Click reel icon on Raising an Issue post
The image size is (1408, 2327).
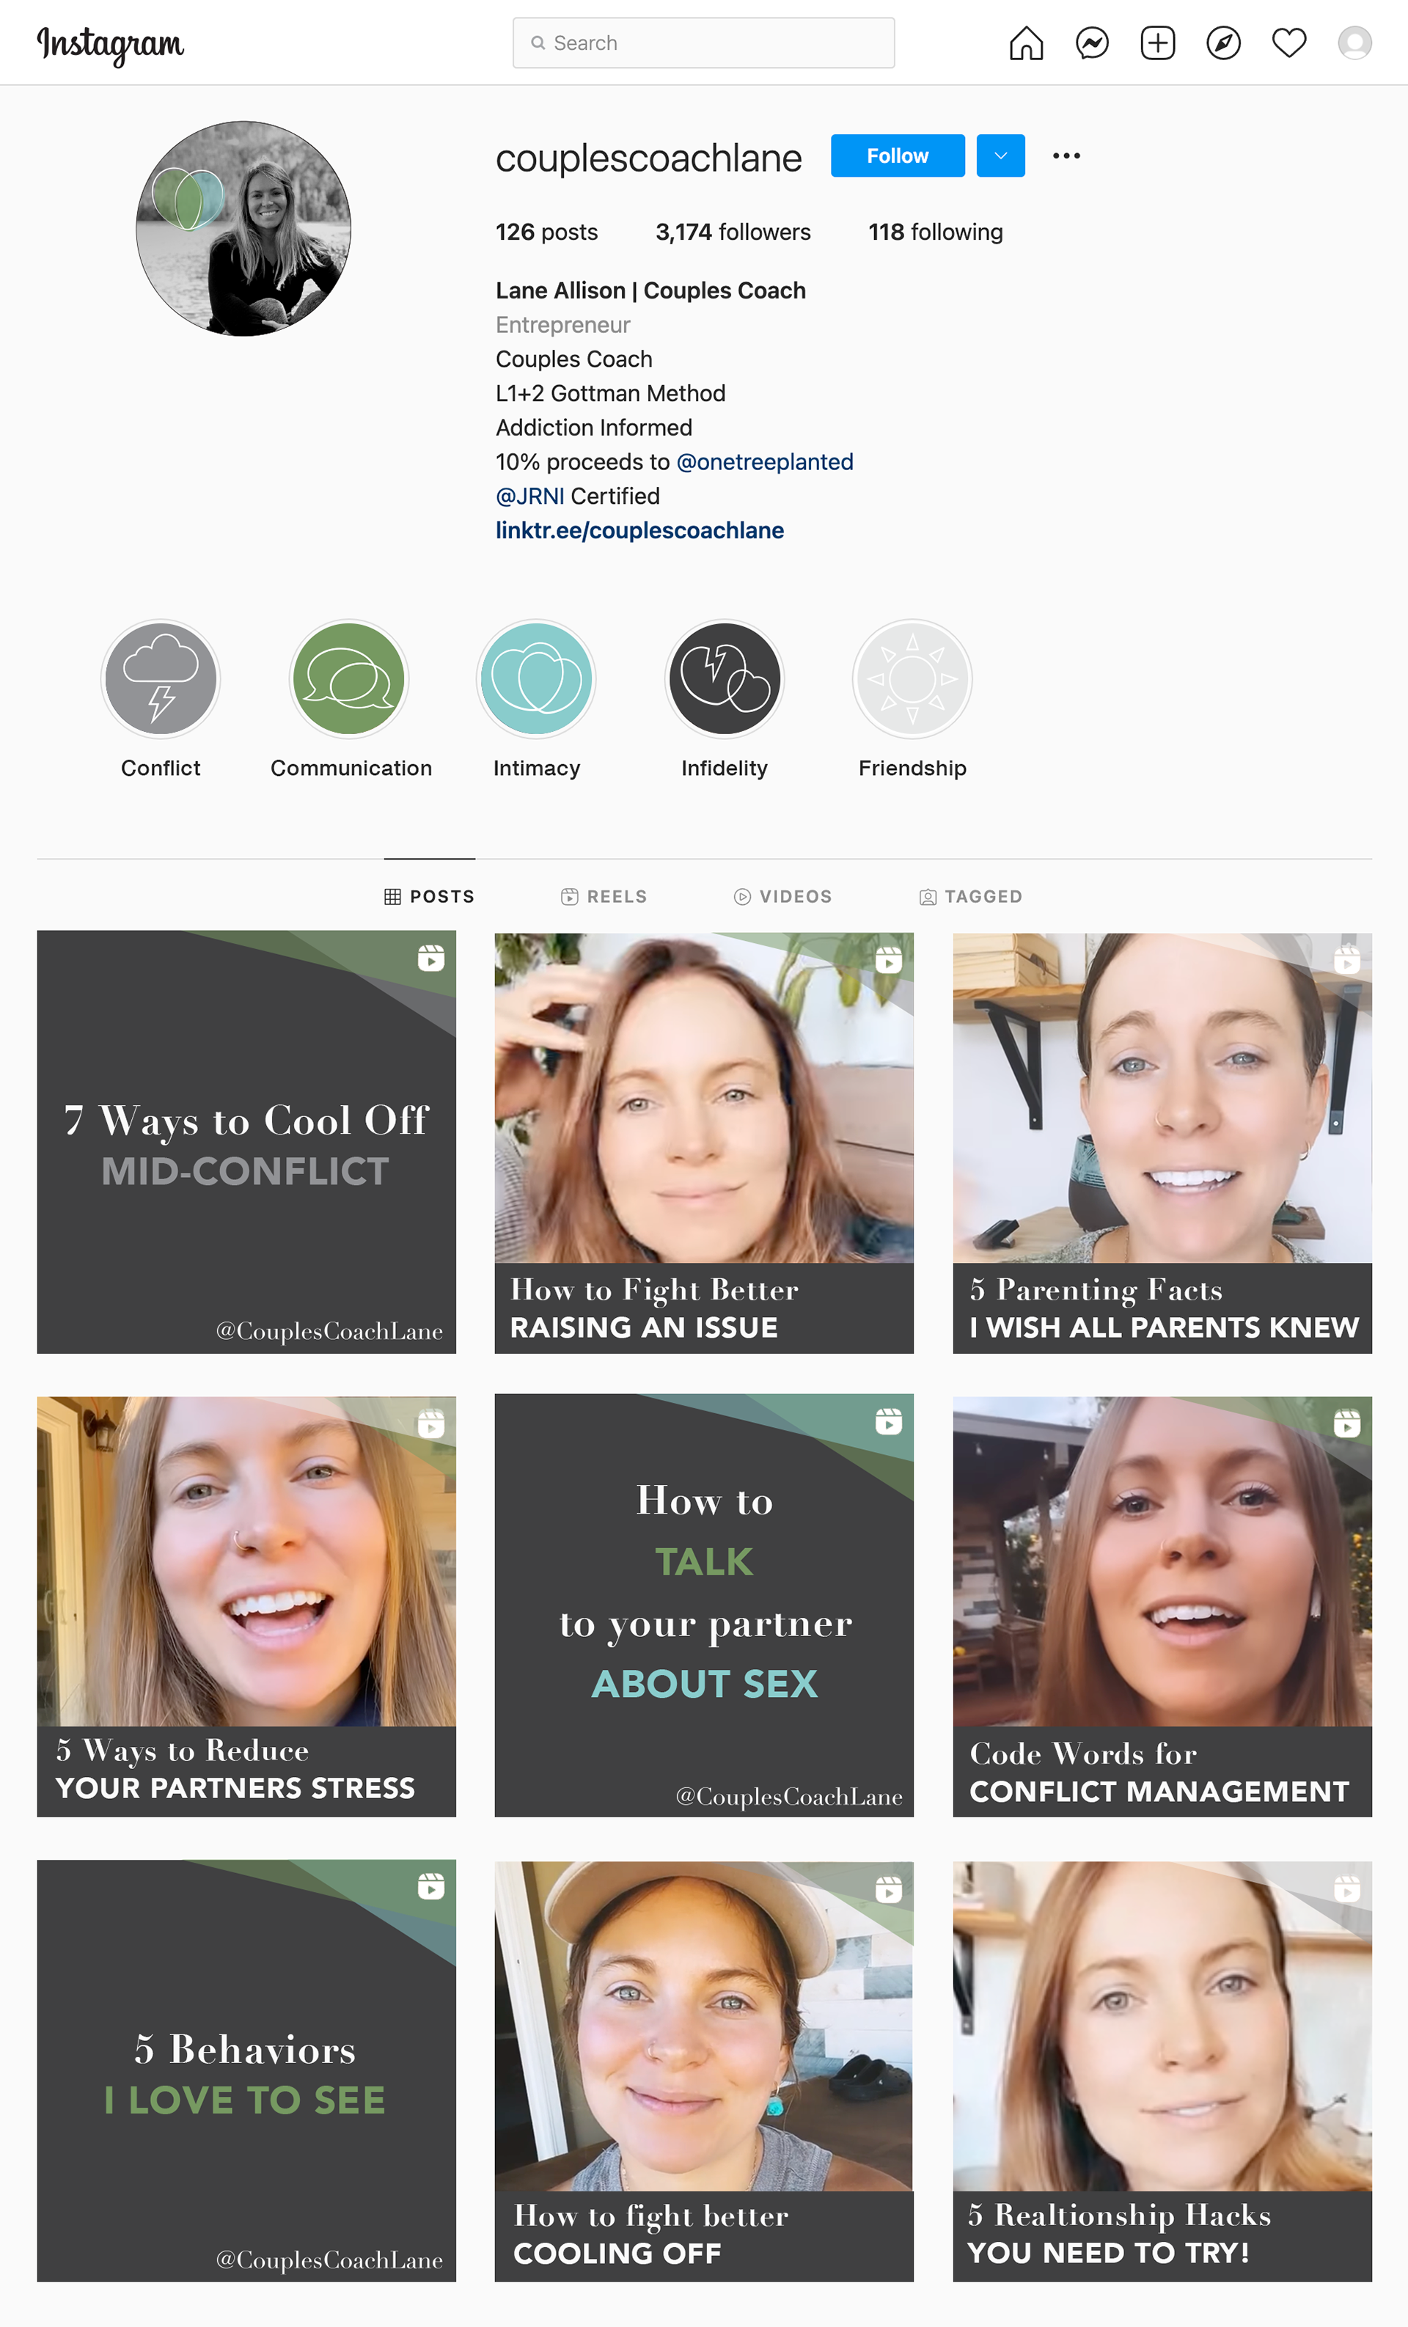click(889, 961)
